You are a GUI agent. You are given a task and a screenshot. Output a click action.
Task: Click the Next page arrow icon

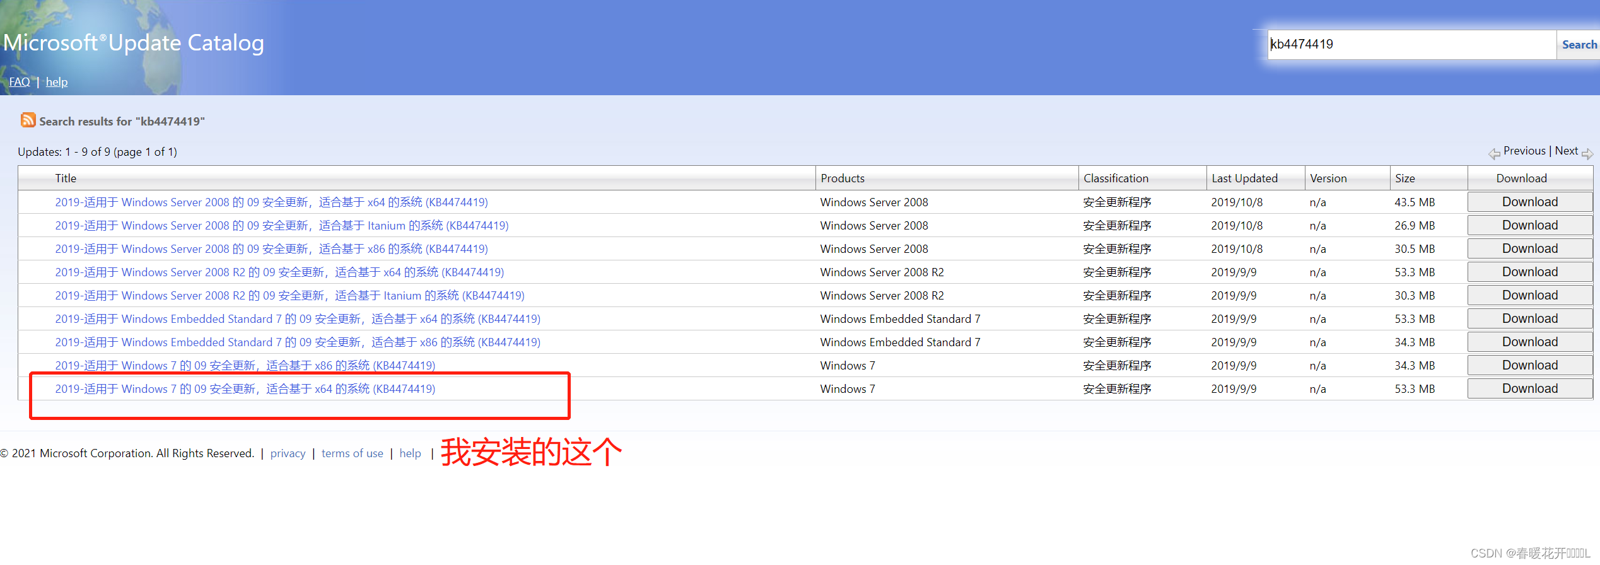(1587, 153)
